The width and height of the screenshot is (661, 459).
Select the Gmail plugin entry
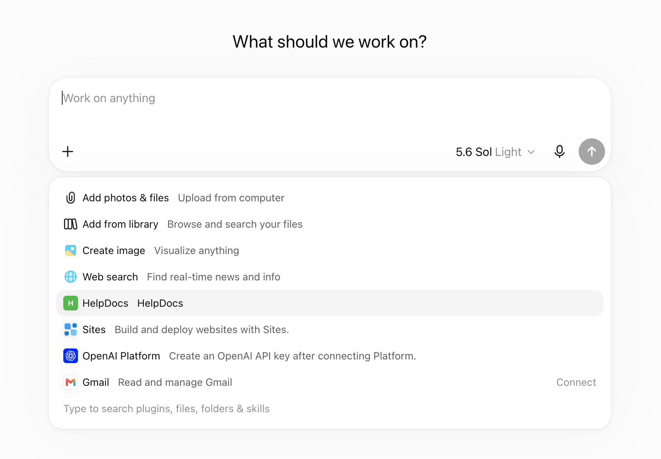[x=329, y=382]
